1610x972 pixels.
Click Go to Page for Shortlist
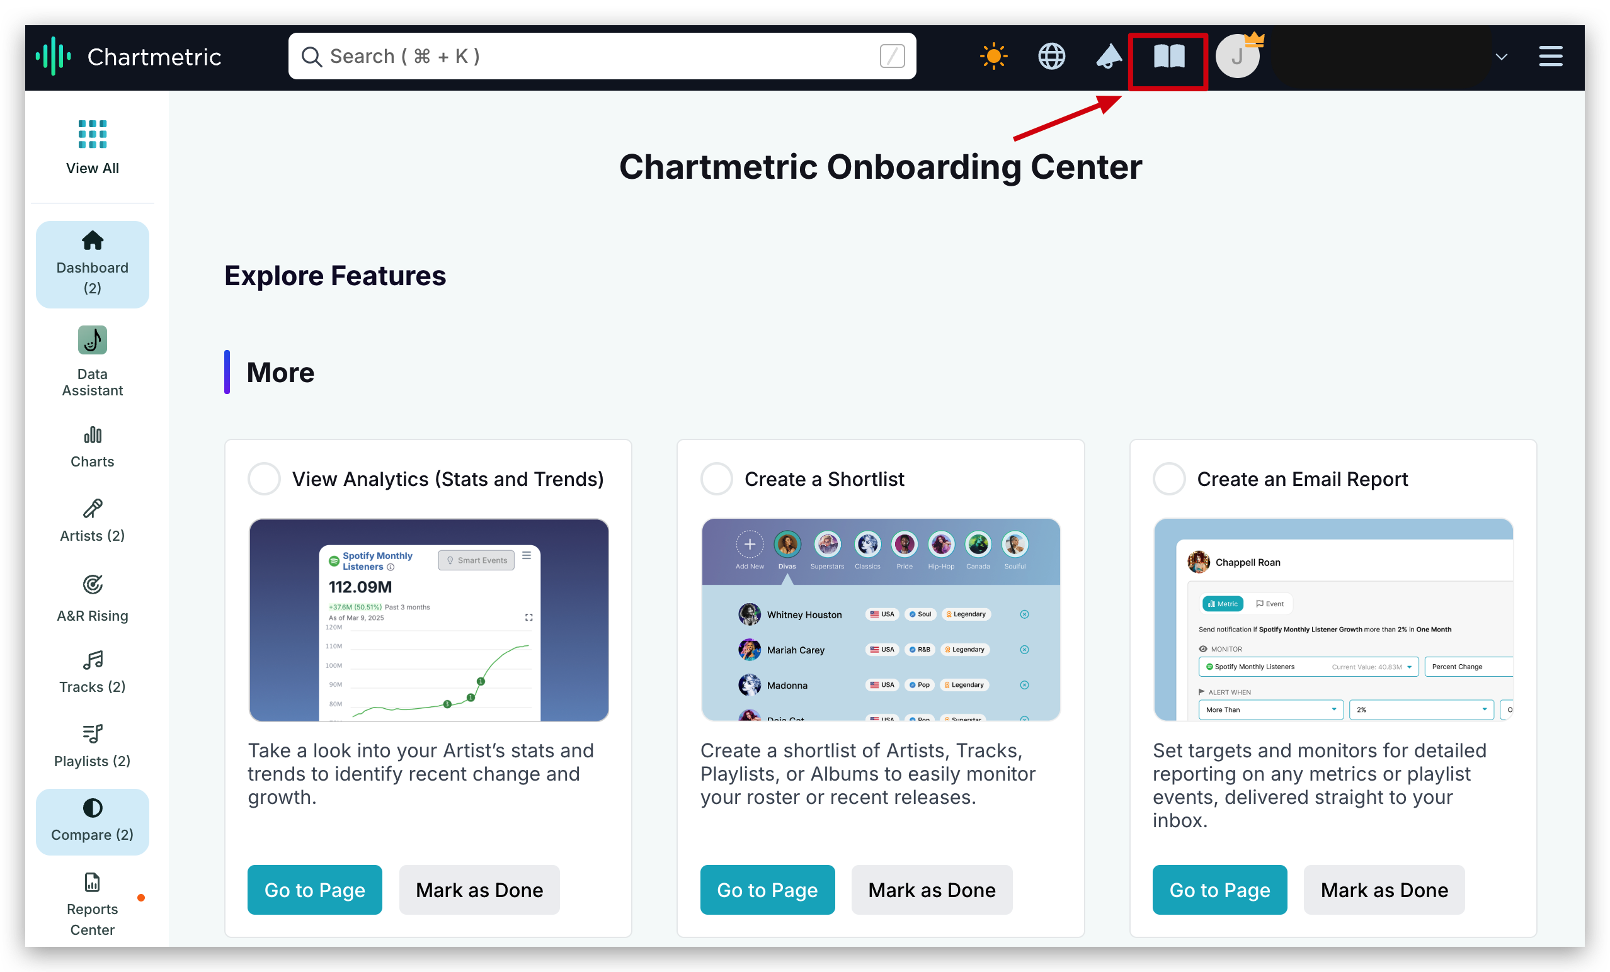(x=767, y=890)
